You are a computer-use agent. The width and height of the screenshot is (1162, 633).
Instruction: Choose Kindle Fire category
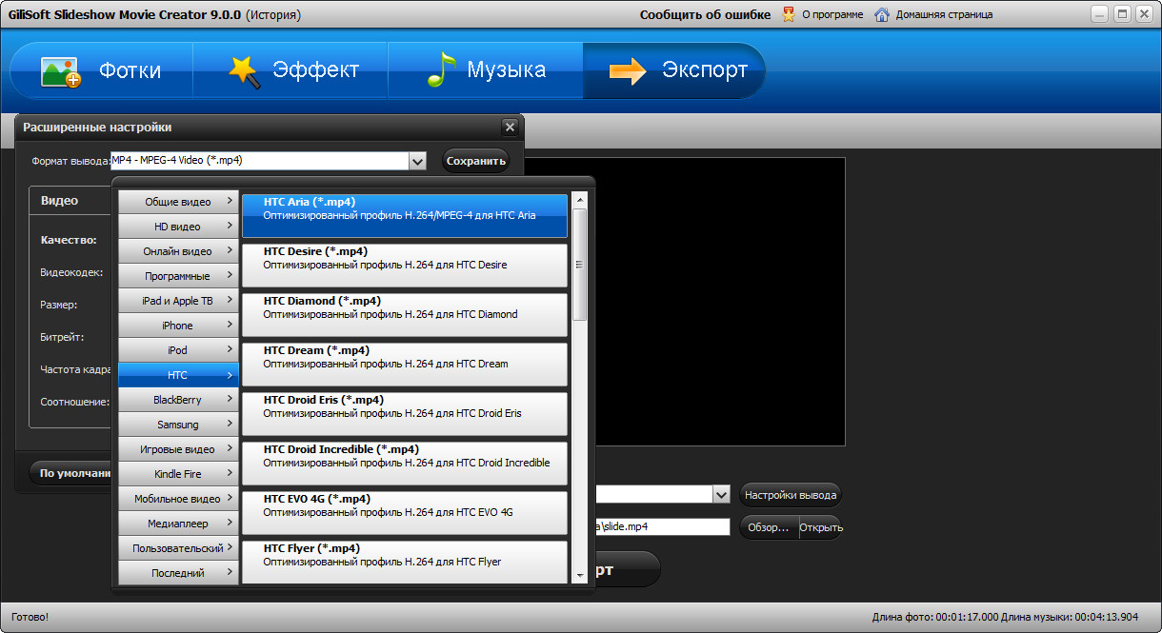point(178,474)
